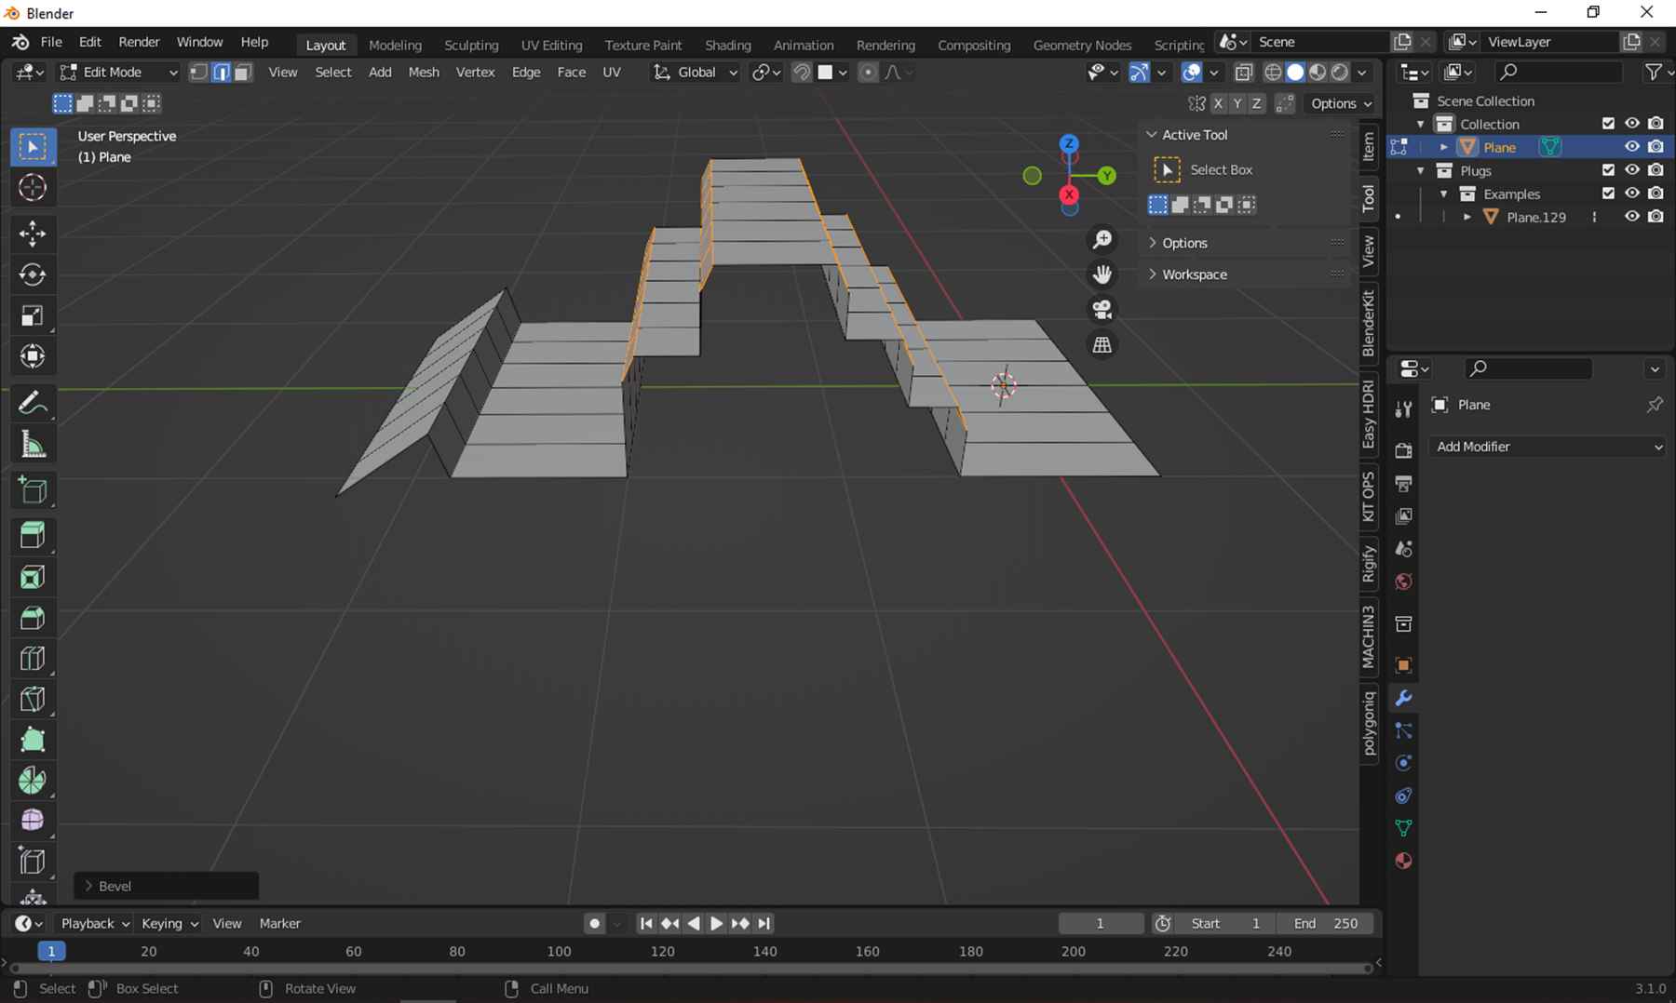Screen dimensions: 1676x1003
Task: Expand the Workspace panel
Action: [1194, 274]
